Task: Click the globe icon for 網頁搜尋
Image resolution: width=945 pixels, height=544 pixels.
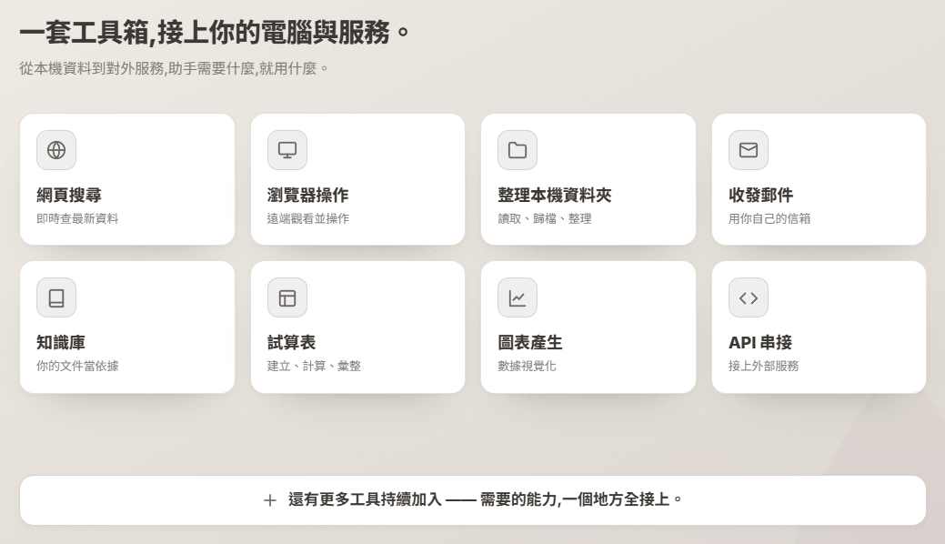Action: 56,150
